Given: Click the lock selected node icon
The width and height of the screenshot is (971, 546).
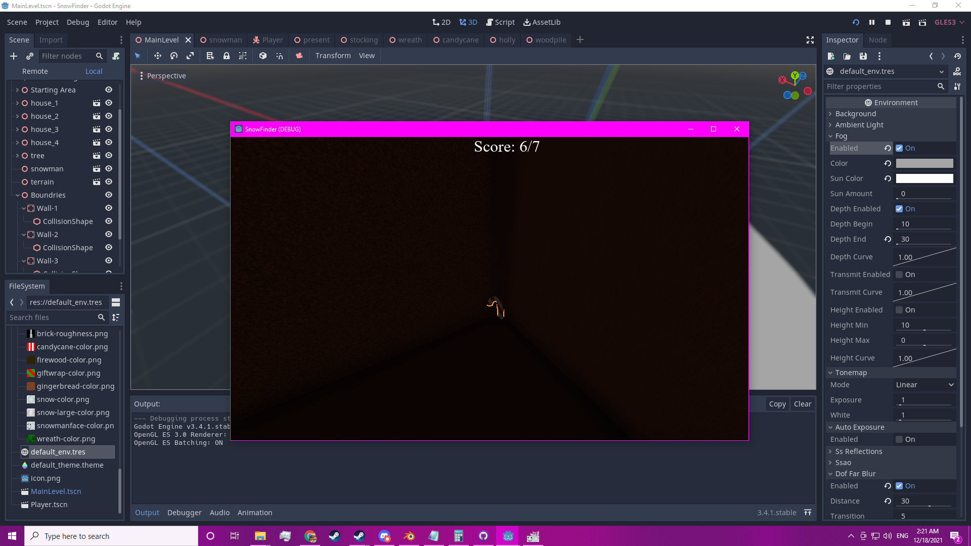Looking at the screenshot, I should pyautogui.click(x=227, y=56).
